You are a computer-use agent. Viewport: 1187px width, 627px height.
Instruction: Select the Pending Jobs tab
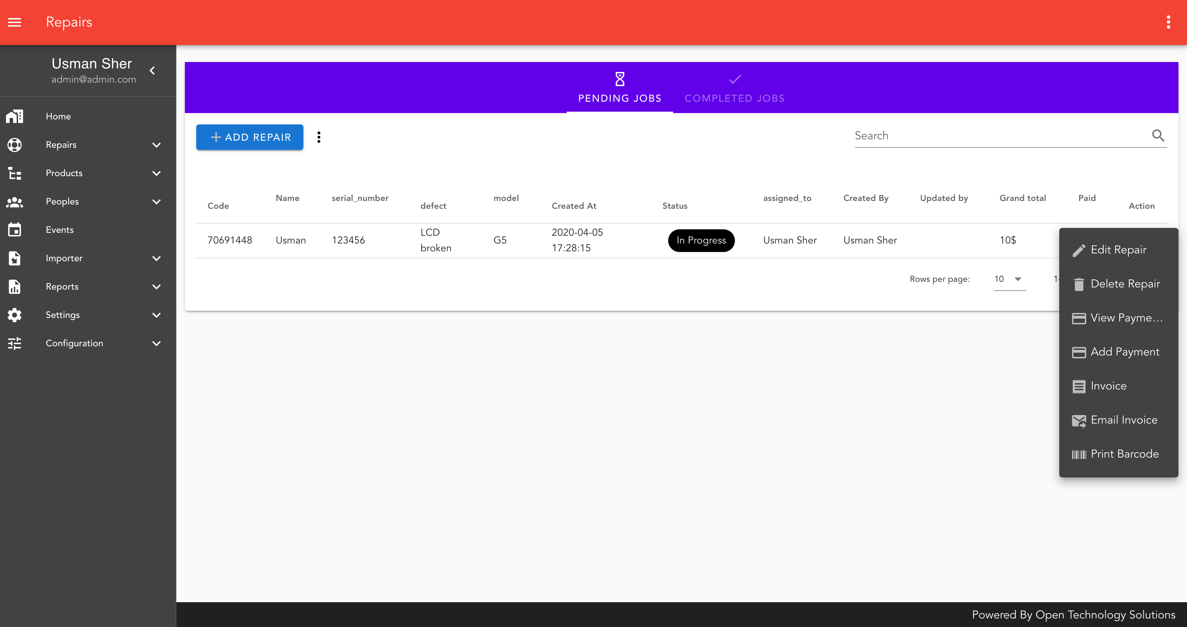620,88
